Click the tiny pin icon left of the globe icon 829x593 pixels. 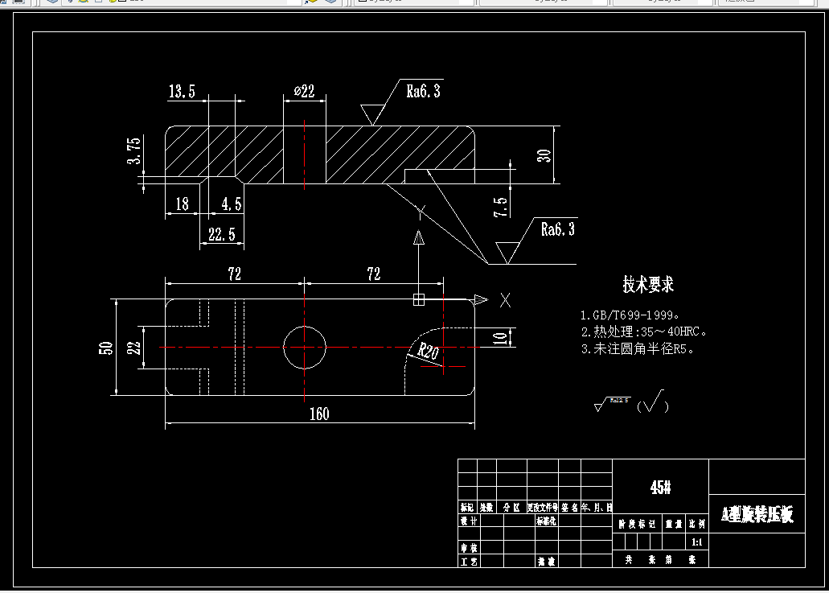point(71,2)
